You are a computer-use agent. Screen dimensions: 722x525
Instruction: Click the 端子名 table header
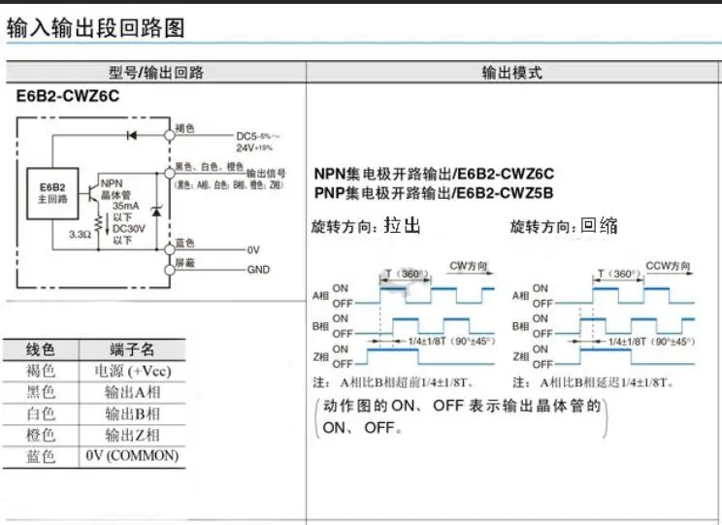pyautogui.click(x=132, y=349)
